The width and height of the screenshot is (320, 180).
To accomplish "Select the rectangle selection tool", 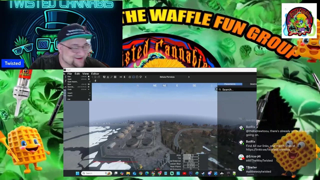I will [x=133, y=77].
